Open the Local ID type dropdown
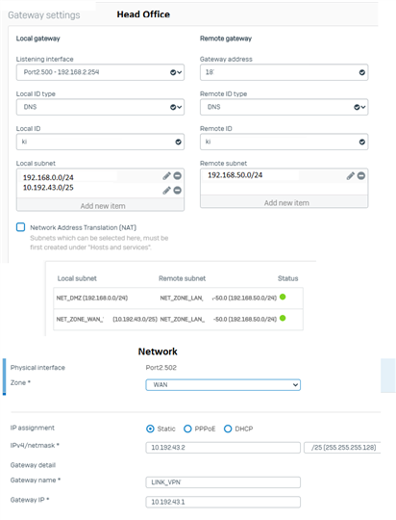 (x=100, y=107)
